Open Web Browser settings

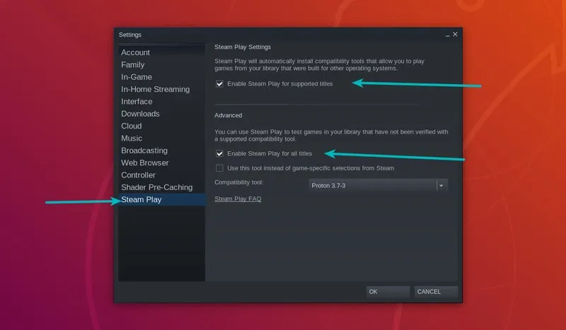(162, 163)
